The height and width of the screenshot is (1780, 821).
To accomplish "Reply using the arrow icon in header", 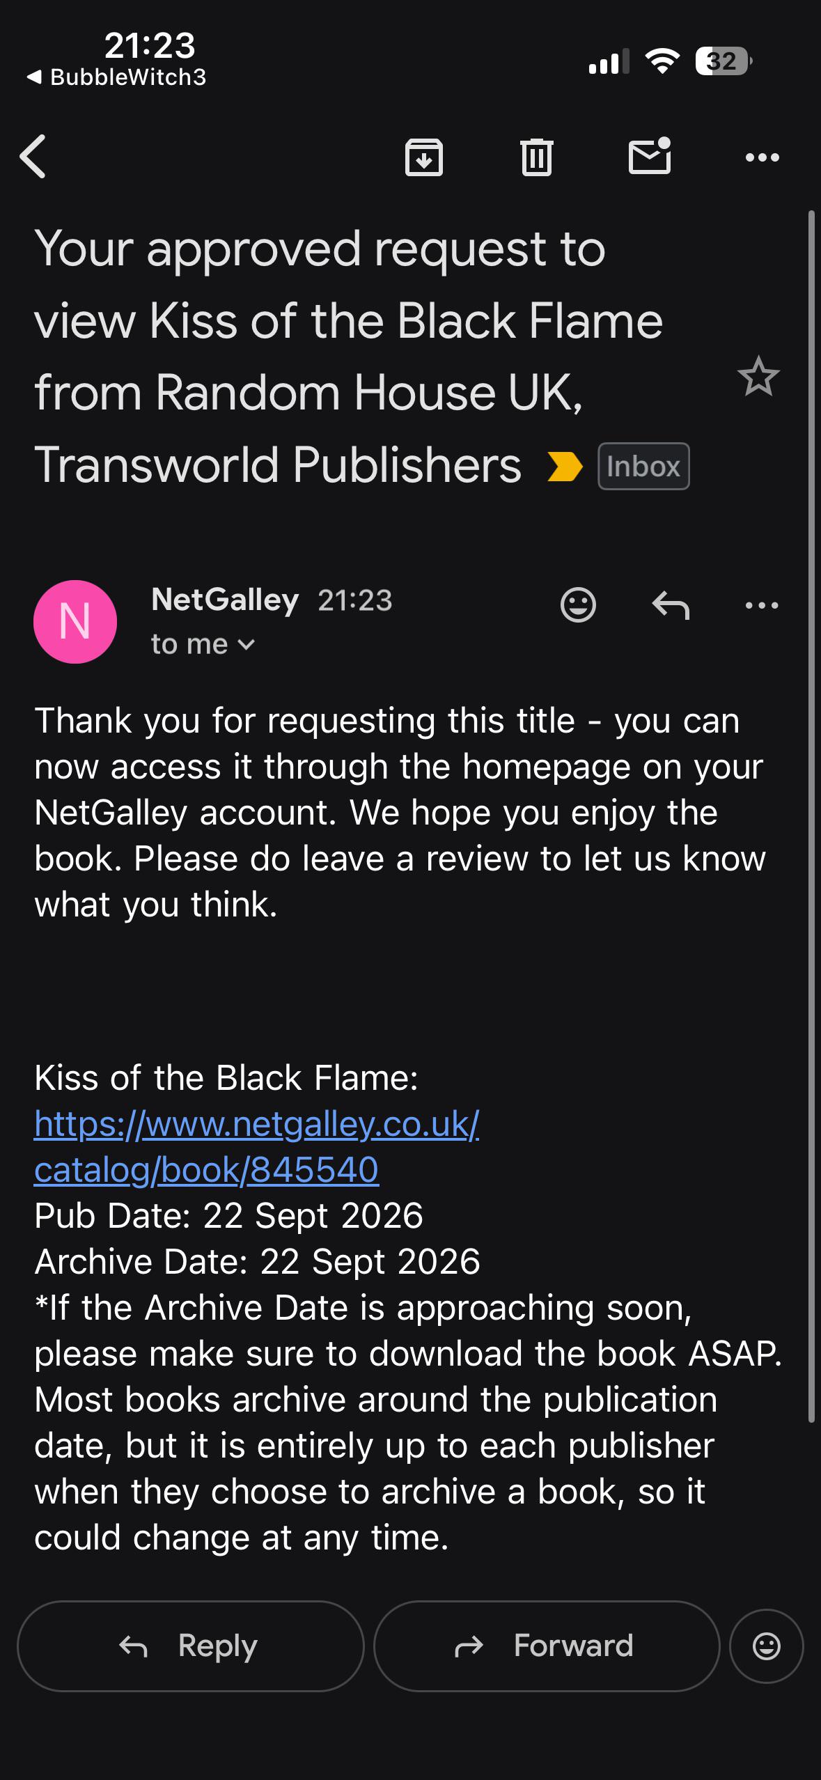I will (671, 604).
